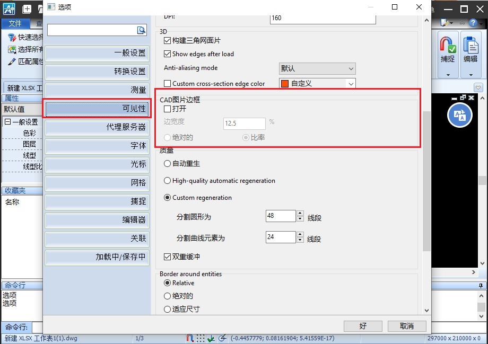Open the 字体 options category
488x344 pixels.
(97, 146)
